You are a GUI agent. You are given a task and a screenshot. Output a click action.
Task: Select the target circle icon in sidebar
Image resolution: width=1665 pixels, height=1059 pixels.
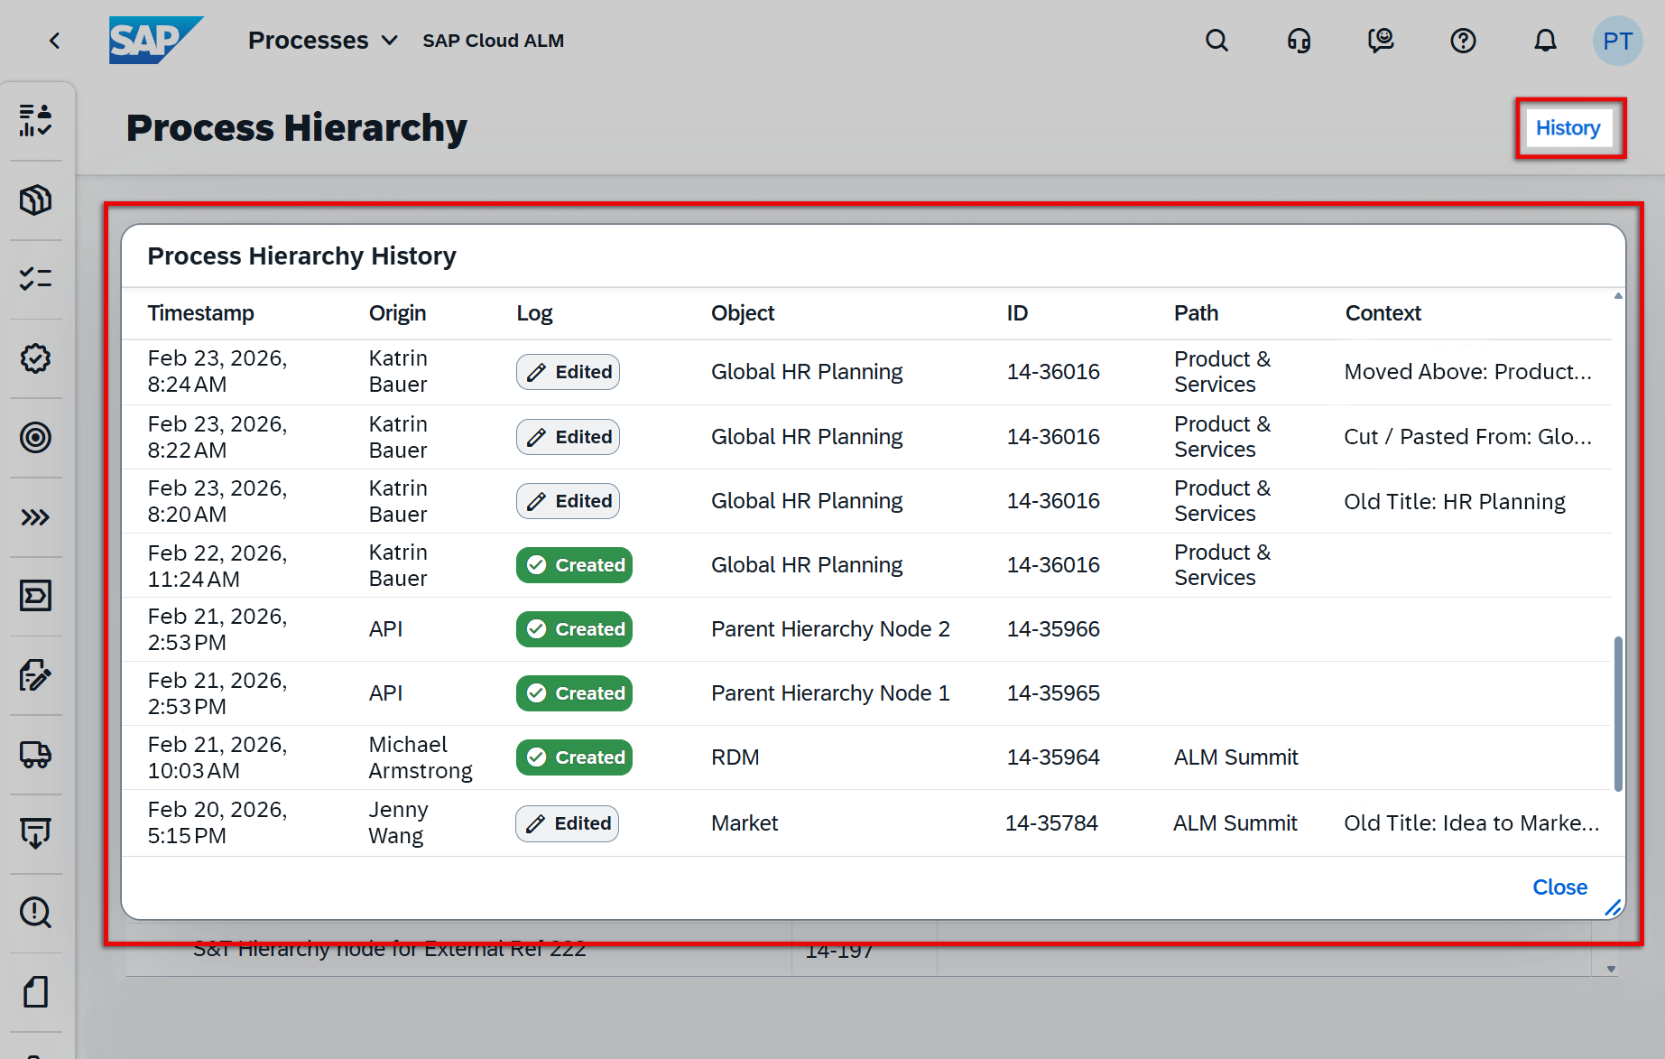tap(36, 438)
